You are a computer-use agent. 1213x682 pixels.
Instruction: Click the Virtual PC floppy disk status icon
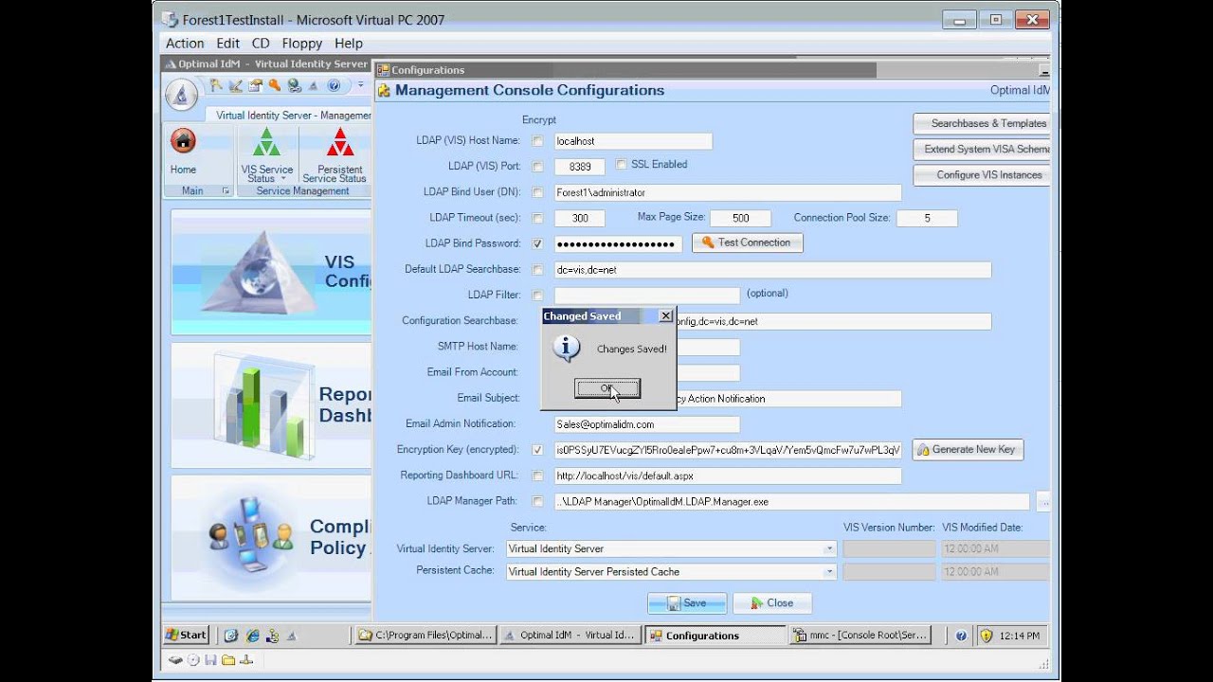coord(210,660)
